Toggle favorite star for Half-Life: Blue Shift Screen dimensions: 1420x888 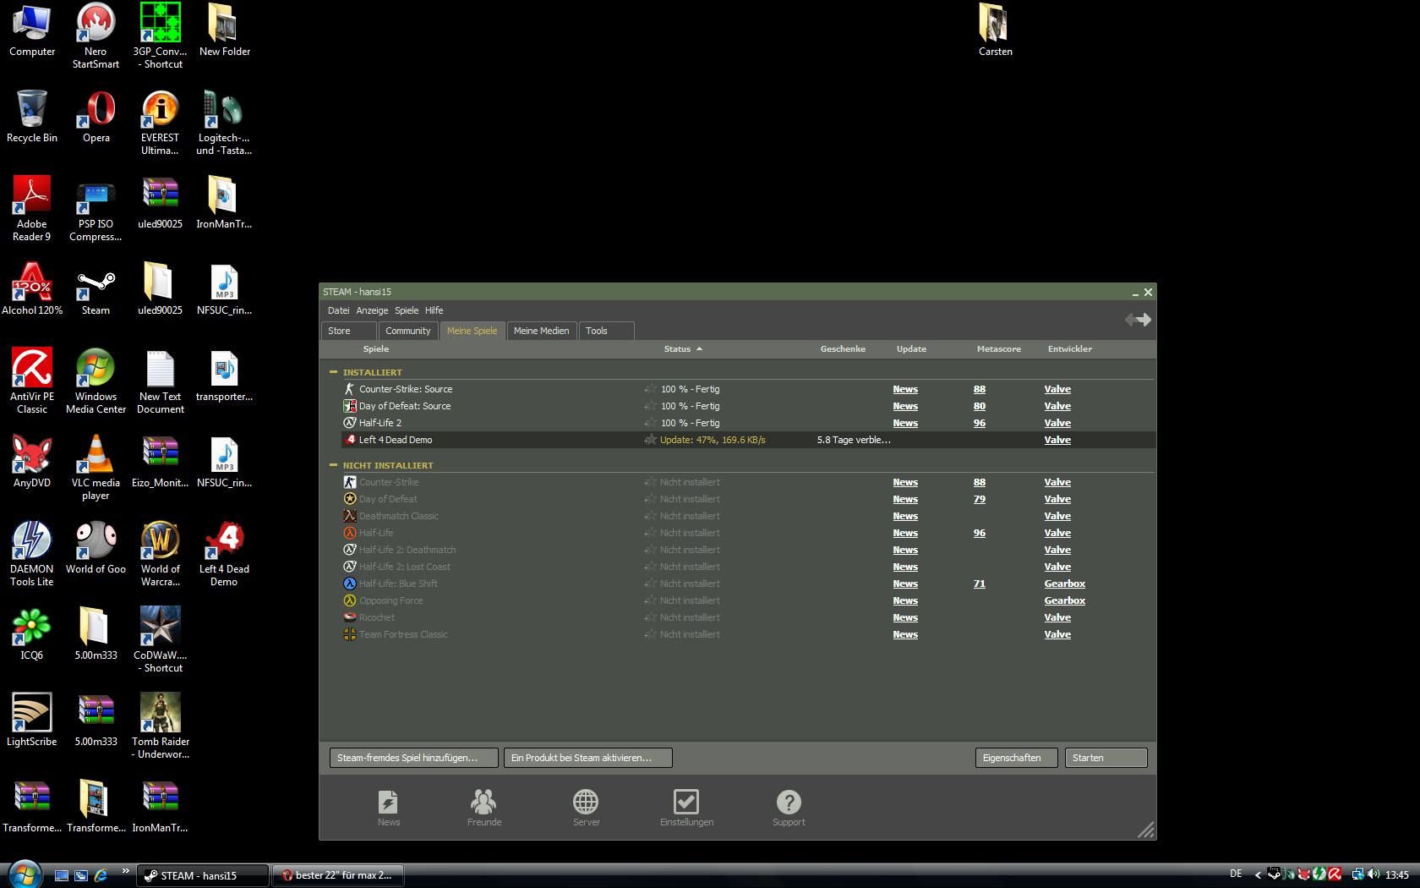pos(650,584)
